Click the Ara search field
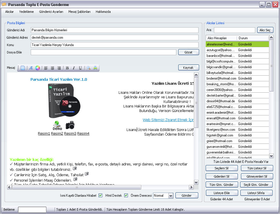280x214 pixels. (234, 30)
